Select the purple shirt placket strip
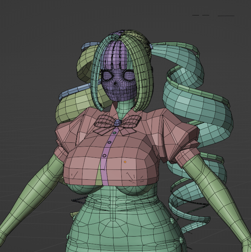 [107, 166]
